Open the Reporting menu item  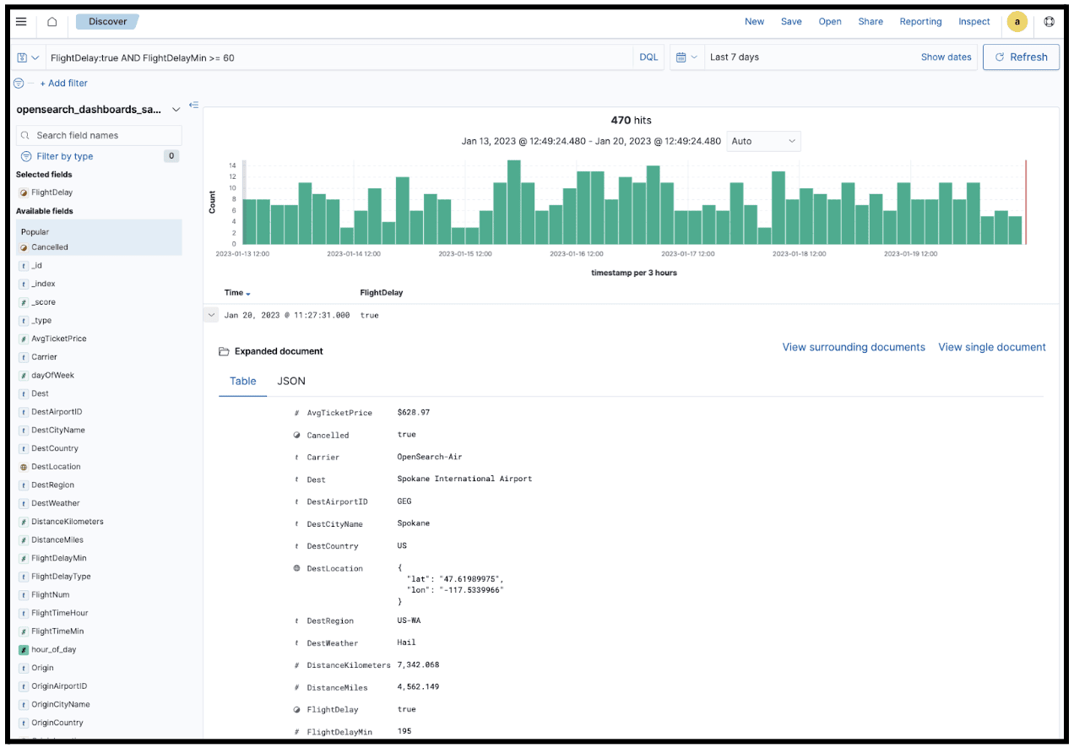pos(920,21)
